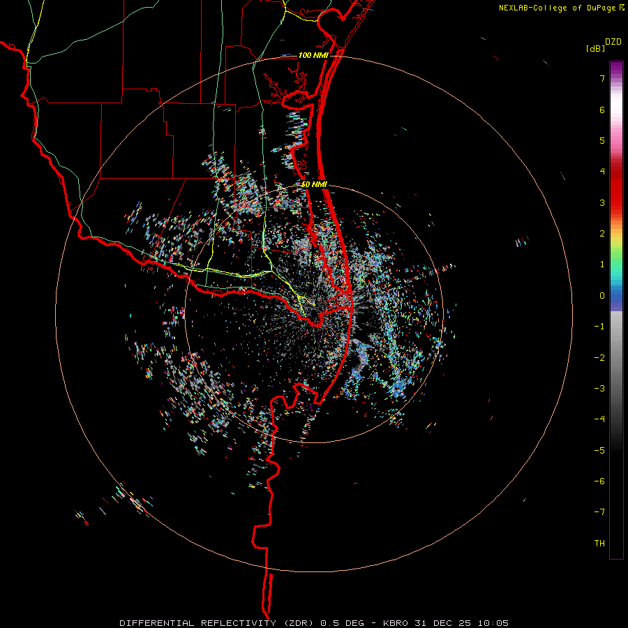Image resolution: width=628 pixels, height=628 pixels.
Task: Click the 6 value on the color scale
Action: pos(602,110)
